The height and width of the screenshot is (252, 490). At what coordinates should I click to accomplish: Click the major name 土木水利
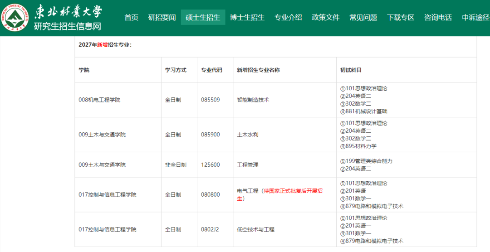(x=248, y=135)
